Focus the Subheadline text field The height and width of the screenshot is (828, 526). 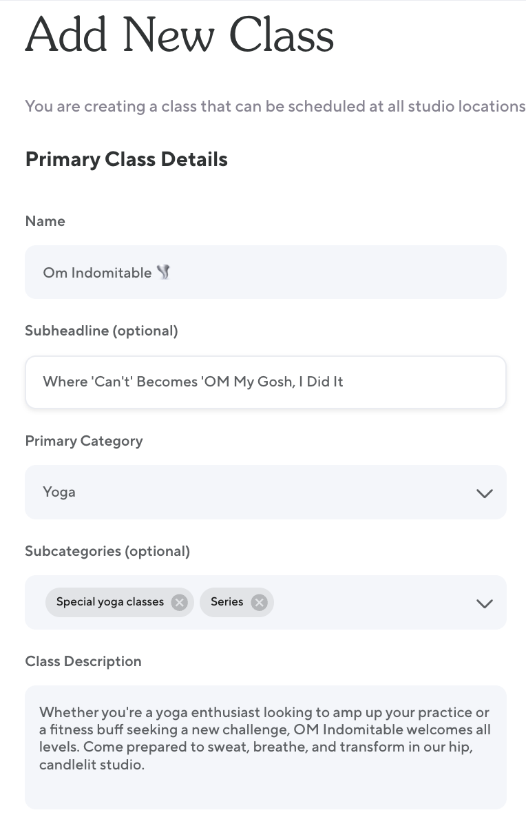point(266,382)
